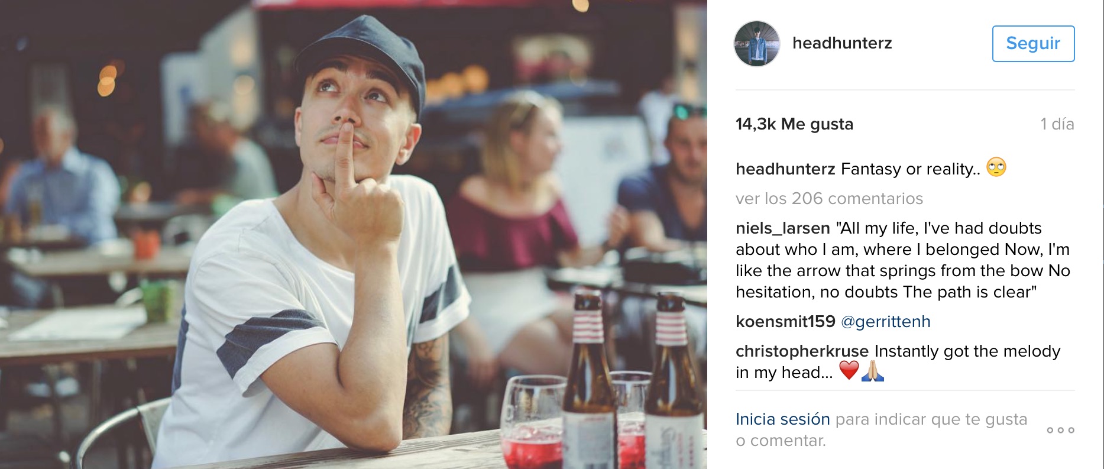
Task: Open koensmit159 commenter profile
Action: (x=785, y=322)
